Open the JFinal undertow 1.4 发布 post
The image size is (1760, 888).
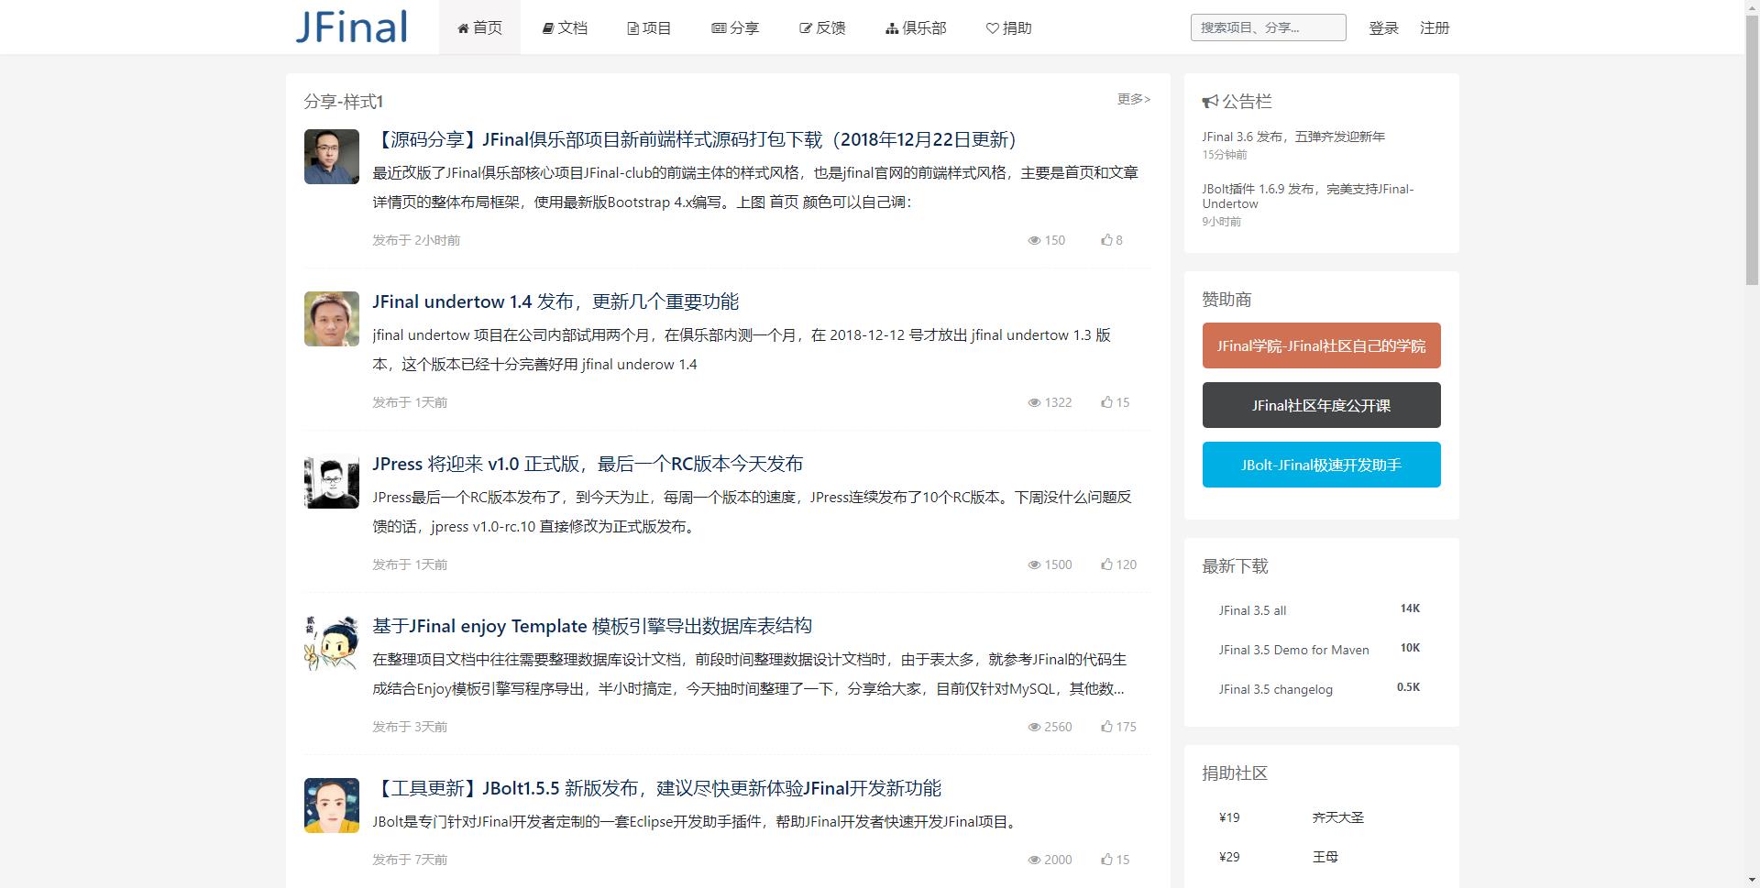(x=555, y=301)
